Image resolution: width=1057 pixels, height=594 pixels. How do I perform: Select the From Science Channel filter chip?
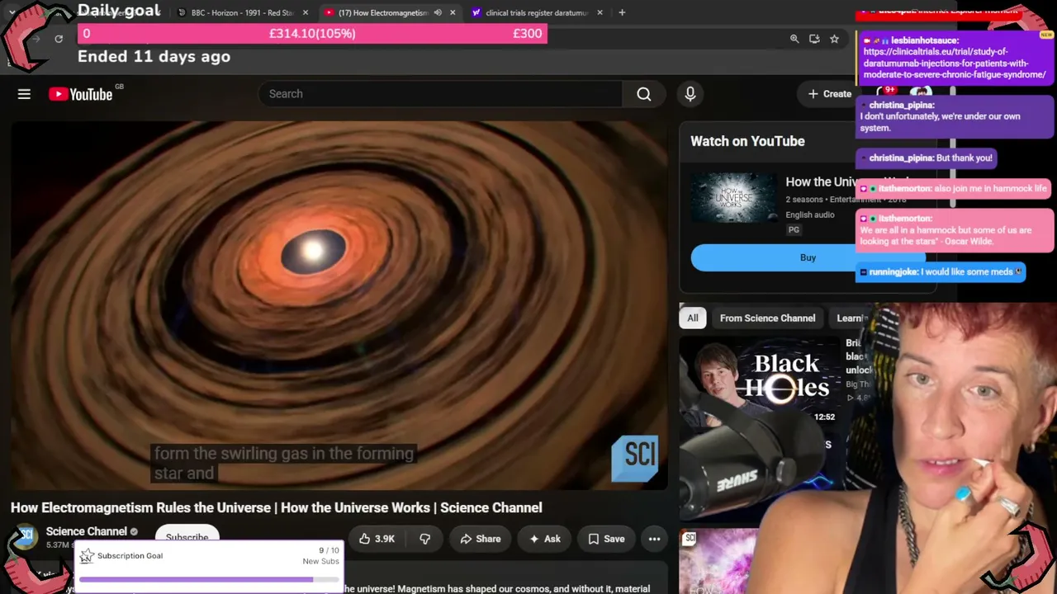pos(767,318)
